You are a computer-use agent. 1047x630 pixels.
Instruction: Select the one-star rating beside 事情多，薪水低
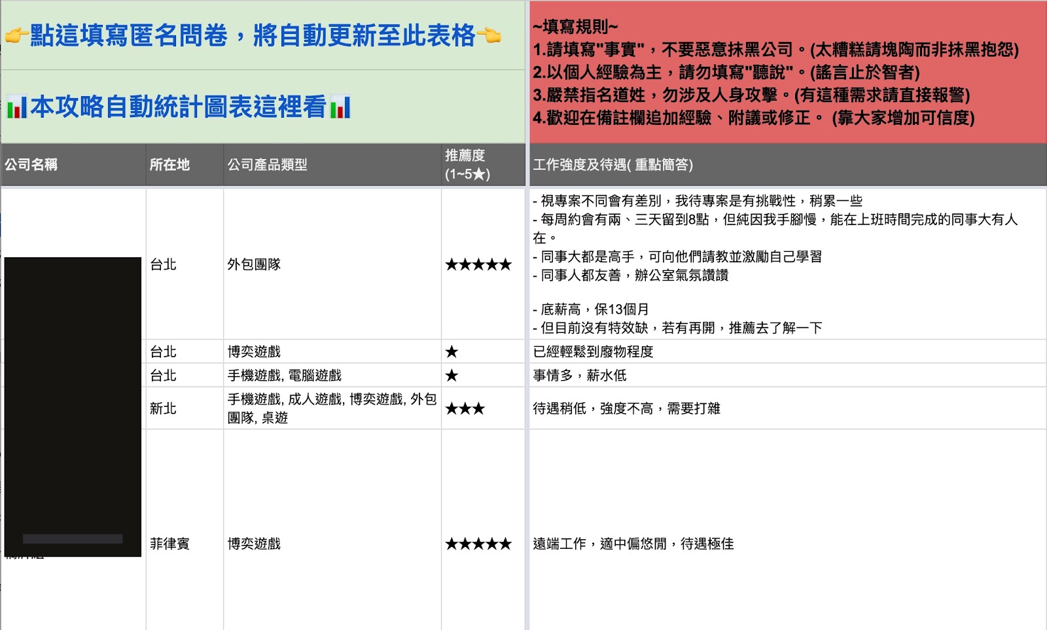[x=484, y=375]
